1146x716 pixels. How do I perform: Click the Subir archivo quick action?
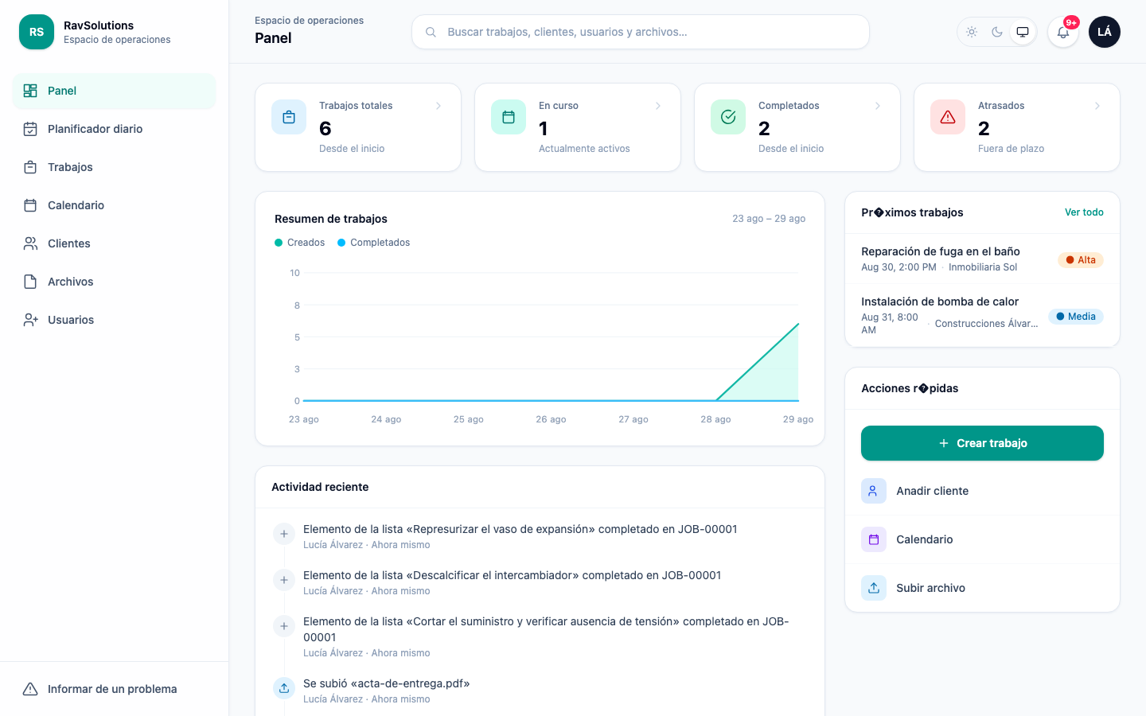(982, 588)
